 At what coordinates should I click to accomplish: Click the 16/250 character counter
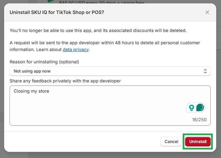(x=199, y=120)
